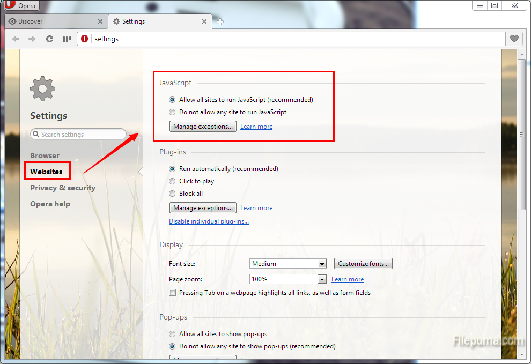Select Click to play plug-in option

(172, 181)
